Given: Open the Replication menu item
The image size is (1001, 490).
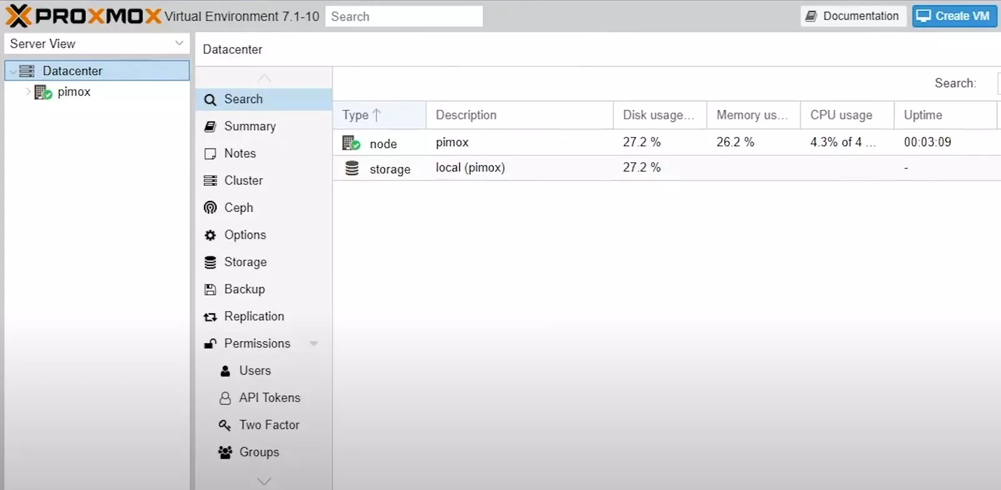Looking at the screenshot, I should coord(263,316).
